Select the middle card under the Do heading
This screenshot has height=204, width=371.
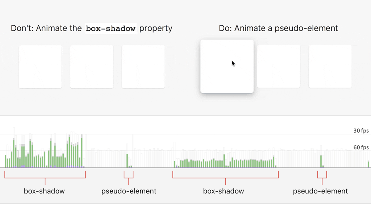click(x=279, y=66)
